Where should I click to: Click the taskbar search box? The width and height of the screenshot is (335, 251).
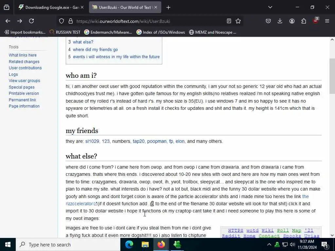coord(68,244)
